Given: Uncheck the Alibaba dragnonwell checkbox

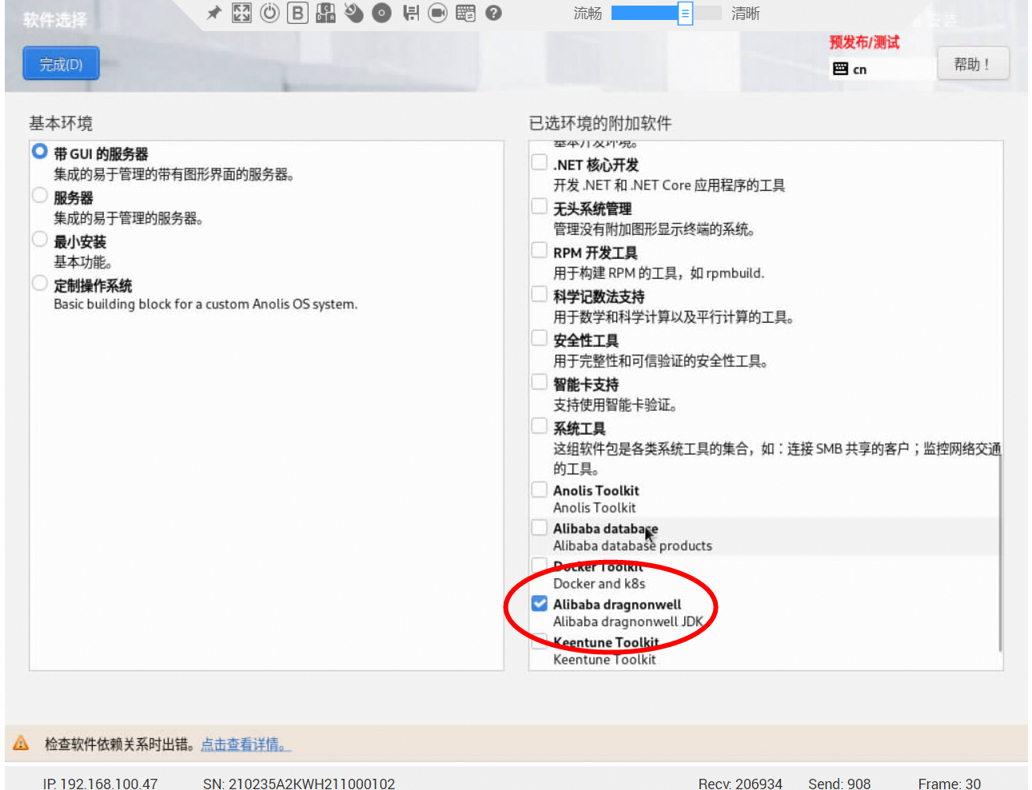Looking at the screenshot, I should click(540, 603).
